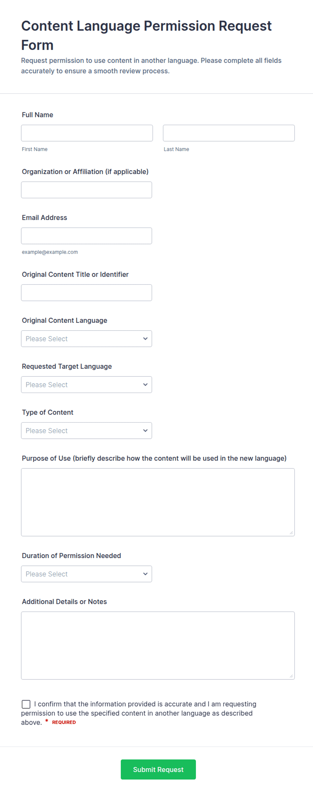Focus the Organization or Affiliation field

tap(86, 190)
